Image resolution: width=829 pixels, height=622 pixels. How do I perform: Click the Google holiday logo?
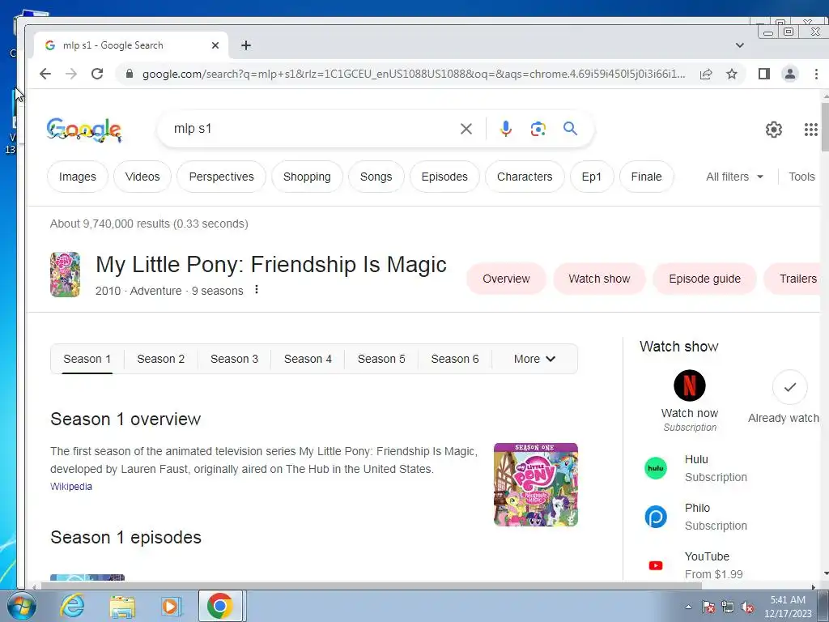pyautogui.click(x=84, y=130)
